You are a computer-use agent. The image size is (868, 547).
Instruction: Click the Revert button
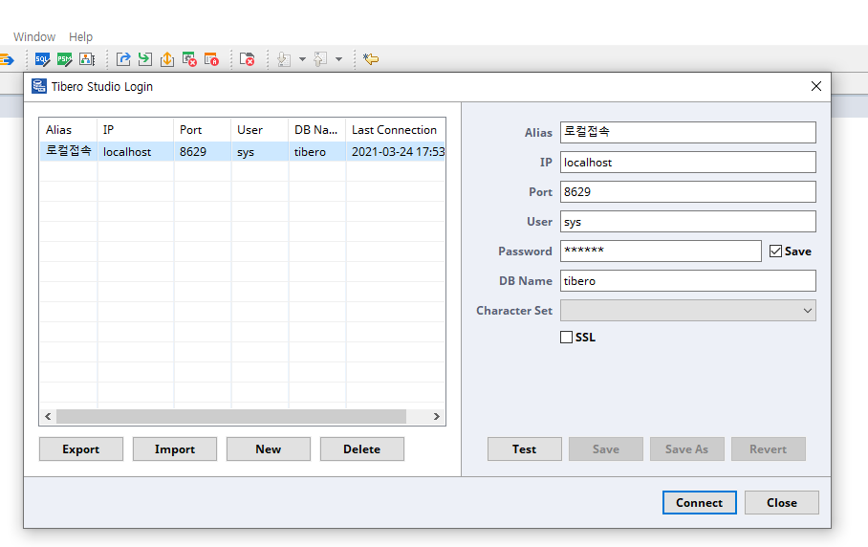click(x=769, y=449)
